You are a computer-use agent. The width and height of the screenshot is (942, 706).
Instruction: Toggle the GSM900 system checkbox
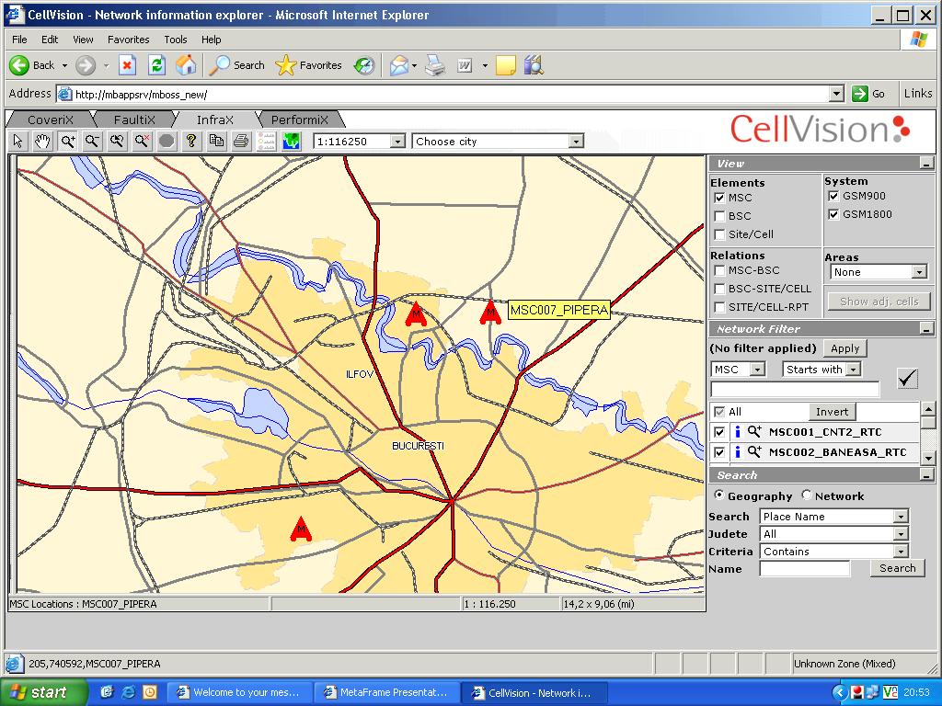point(833,196)
